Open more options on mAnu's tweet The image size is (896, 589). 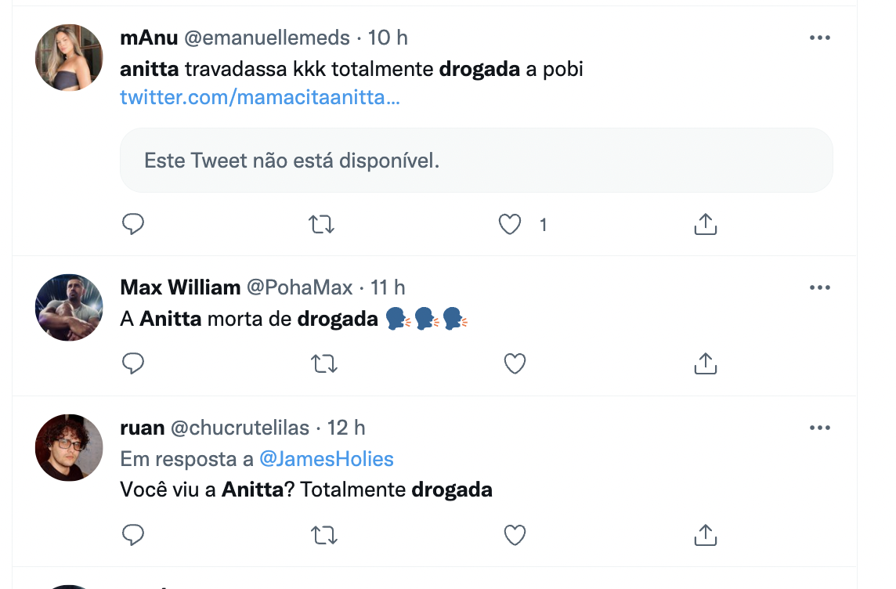point(819,38)
